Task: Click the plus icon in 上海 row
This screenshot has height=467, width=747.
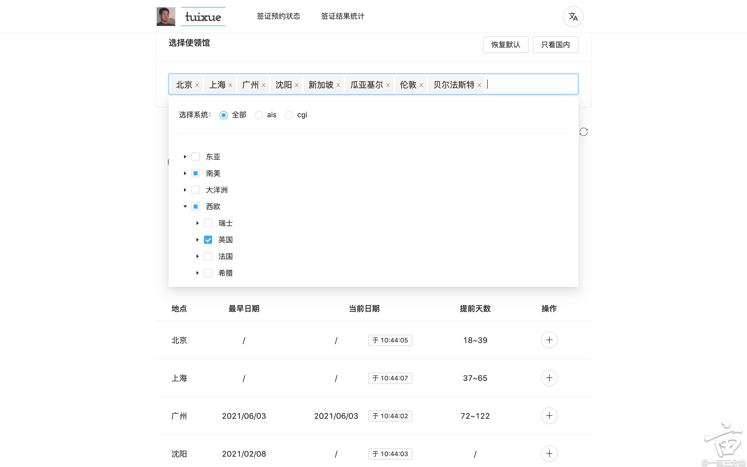Action: [549, 378]
